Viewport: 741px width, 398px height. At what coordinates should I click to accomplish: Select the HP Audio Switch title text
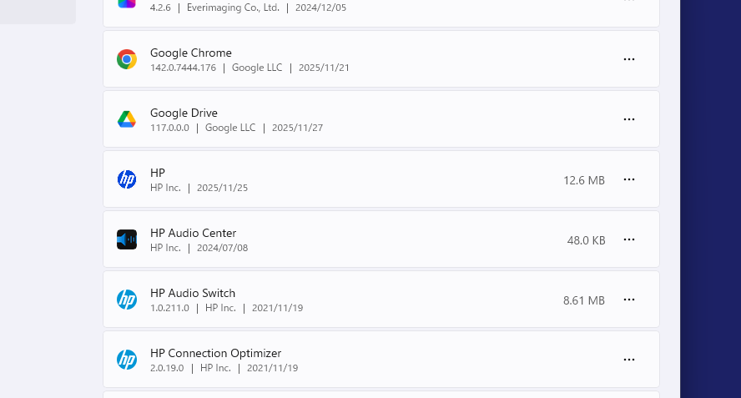(193, 293)
